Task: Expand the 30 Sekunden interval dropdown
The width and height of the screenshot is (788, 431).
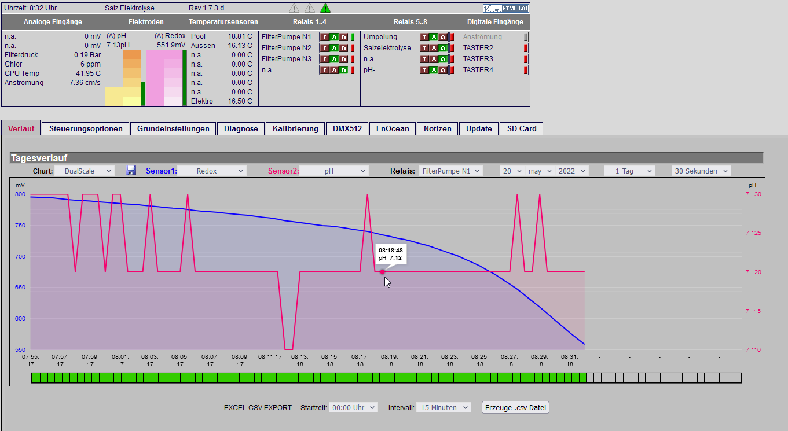Action: point(701,171)
